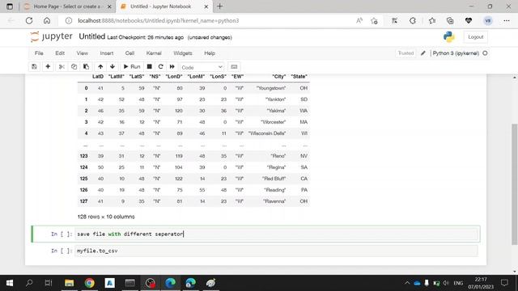Viewport: 518px width, 291px height.
Task: Click the Python 3 (ipykernel) indicator
Action: point(456,53)
